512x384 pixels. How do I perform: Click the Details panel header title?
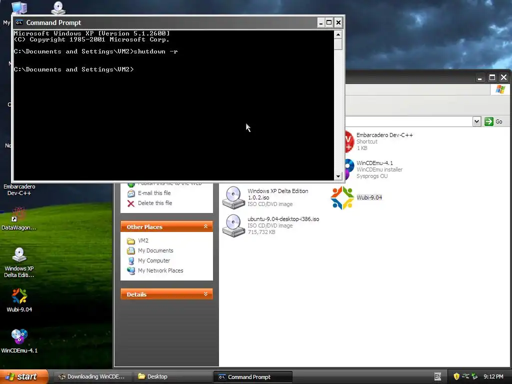[x=136, y=294]
